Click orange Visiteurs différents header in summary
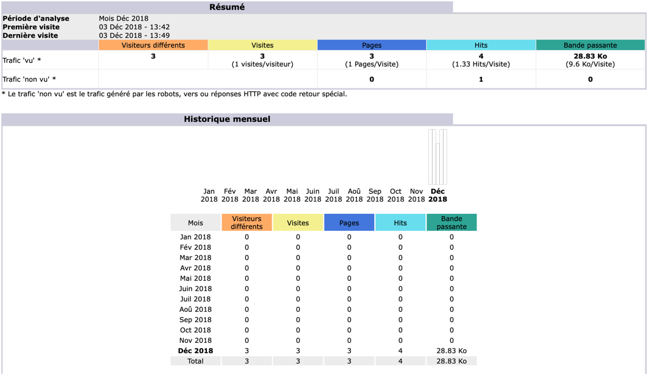Viewport: 648px width, 374px height. (x=153, y=45)
